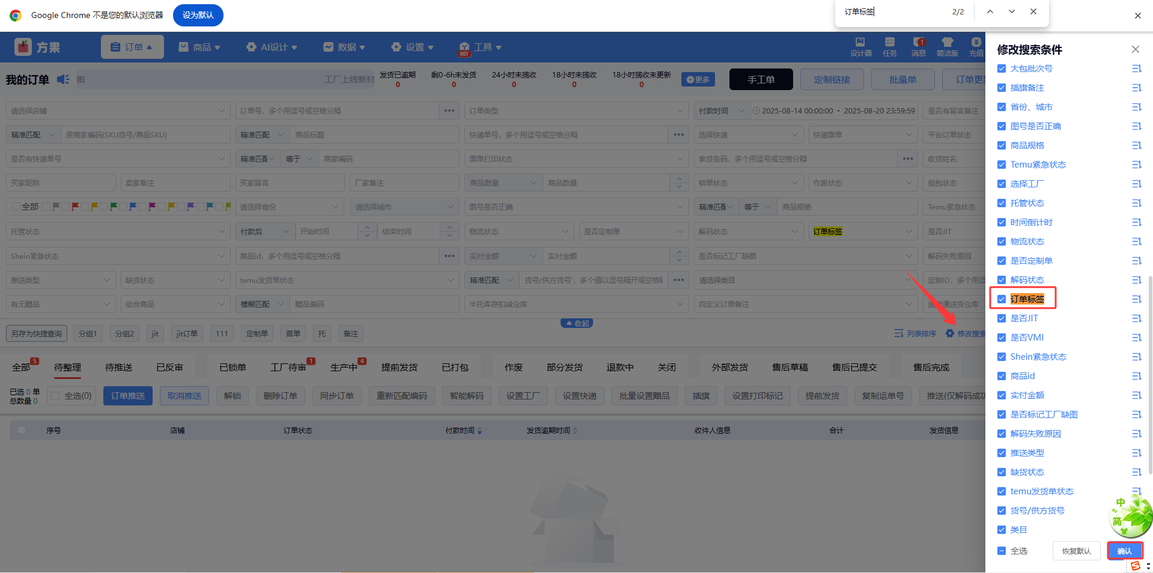
Task: Uncheck Temu紧急状态 in search conditions
Action: pos(1002,165)
